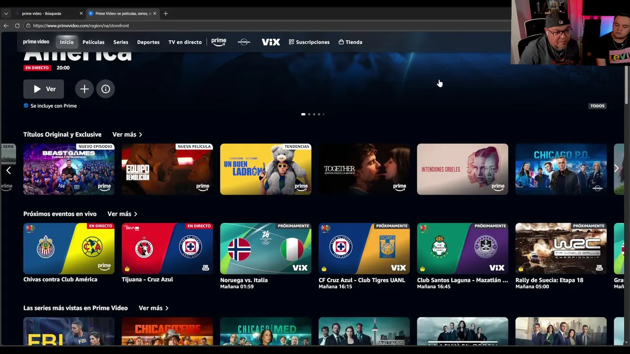Open Un Buen Ladrón thumbnail
This screenshot has height=354, width=630.
coord(266,169)
